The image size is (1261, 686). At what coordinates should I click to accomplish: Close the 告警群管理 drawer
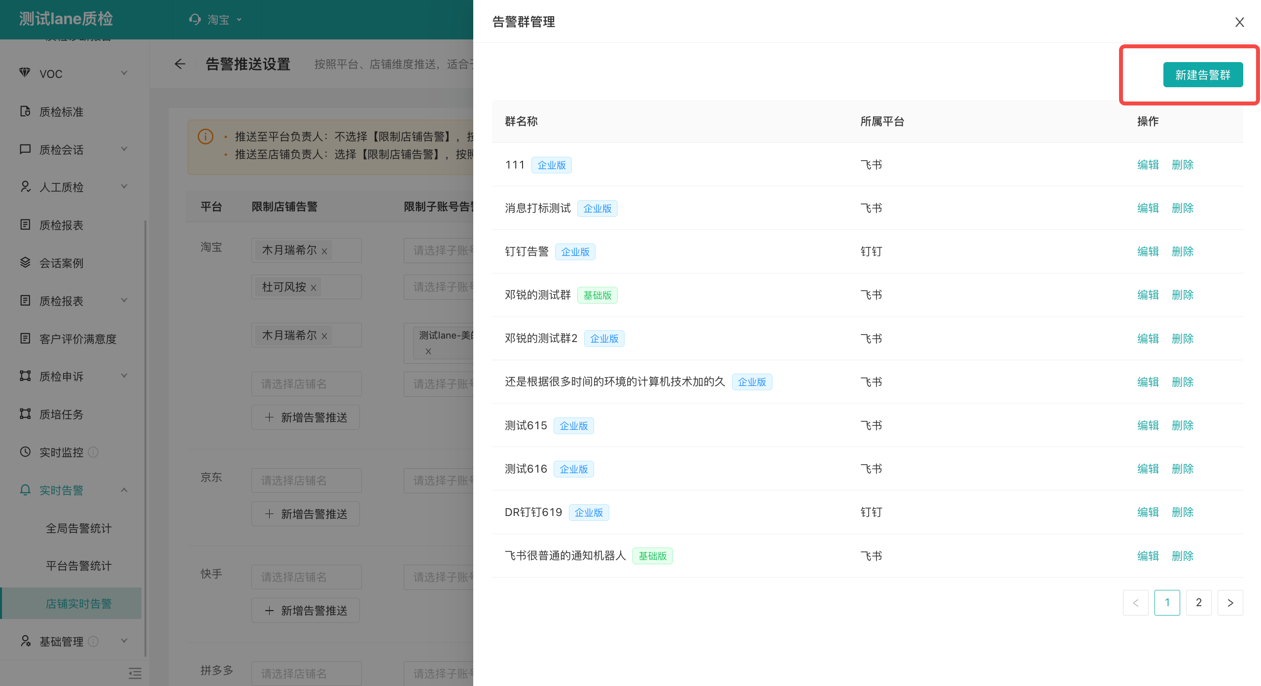tap(1239, 22)
